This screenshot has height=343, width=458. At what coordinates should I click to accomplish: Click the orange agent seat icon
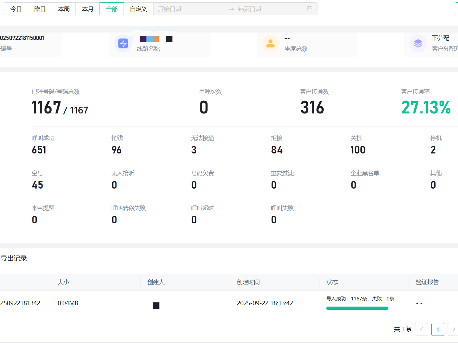pos(270,43)
